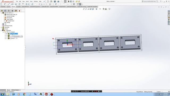170x96 pixels.
Task: Expand the highlighted FM_facemill operation
Action: [5, 34]
